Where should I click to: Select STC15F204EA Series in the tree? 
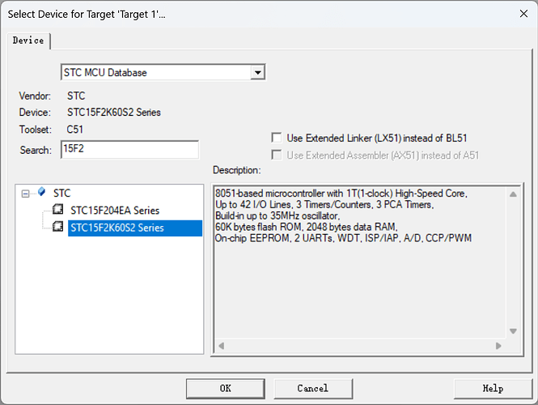pyautogui.click(x=115, y=211)
